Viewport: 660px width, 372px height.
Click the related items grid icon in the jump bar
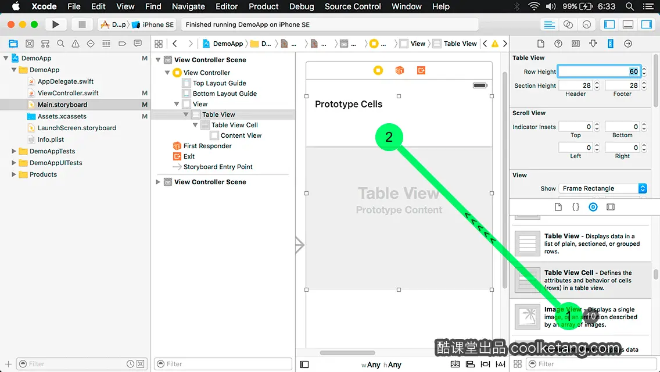click(x=159, y=44)
